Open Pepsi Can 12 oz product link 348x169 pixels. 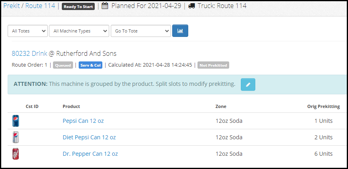[x=83, y=121]
